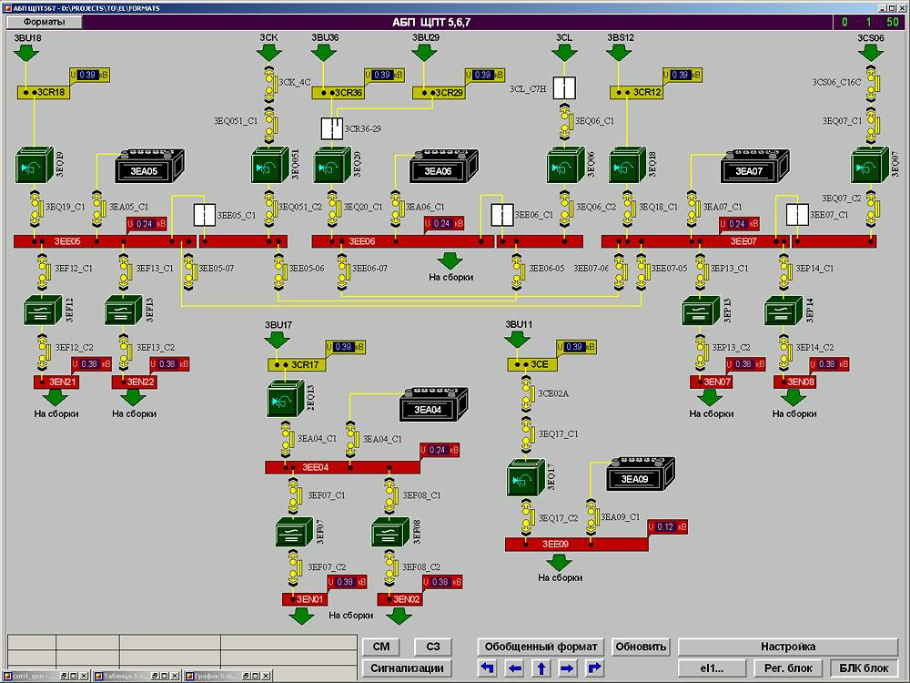
Task: Open the 3EQ051 rectifier unit
Action: coord(270,166)
